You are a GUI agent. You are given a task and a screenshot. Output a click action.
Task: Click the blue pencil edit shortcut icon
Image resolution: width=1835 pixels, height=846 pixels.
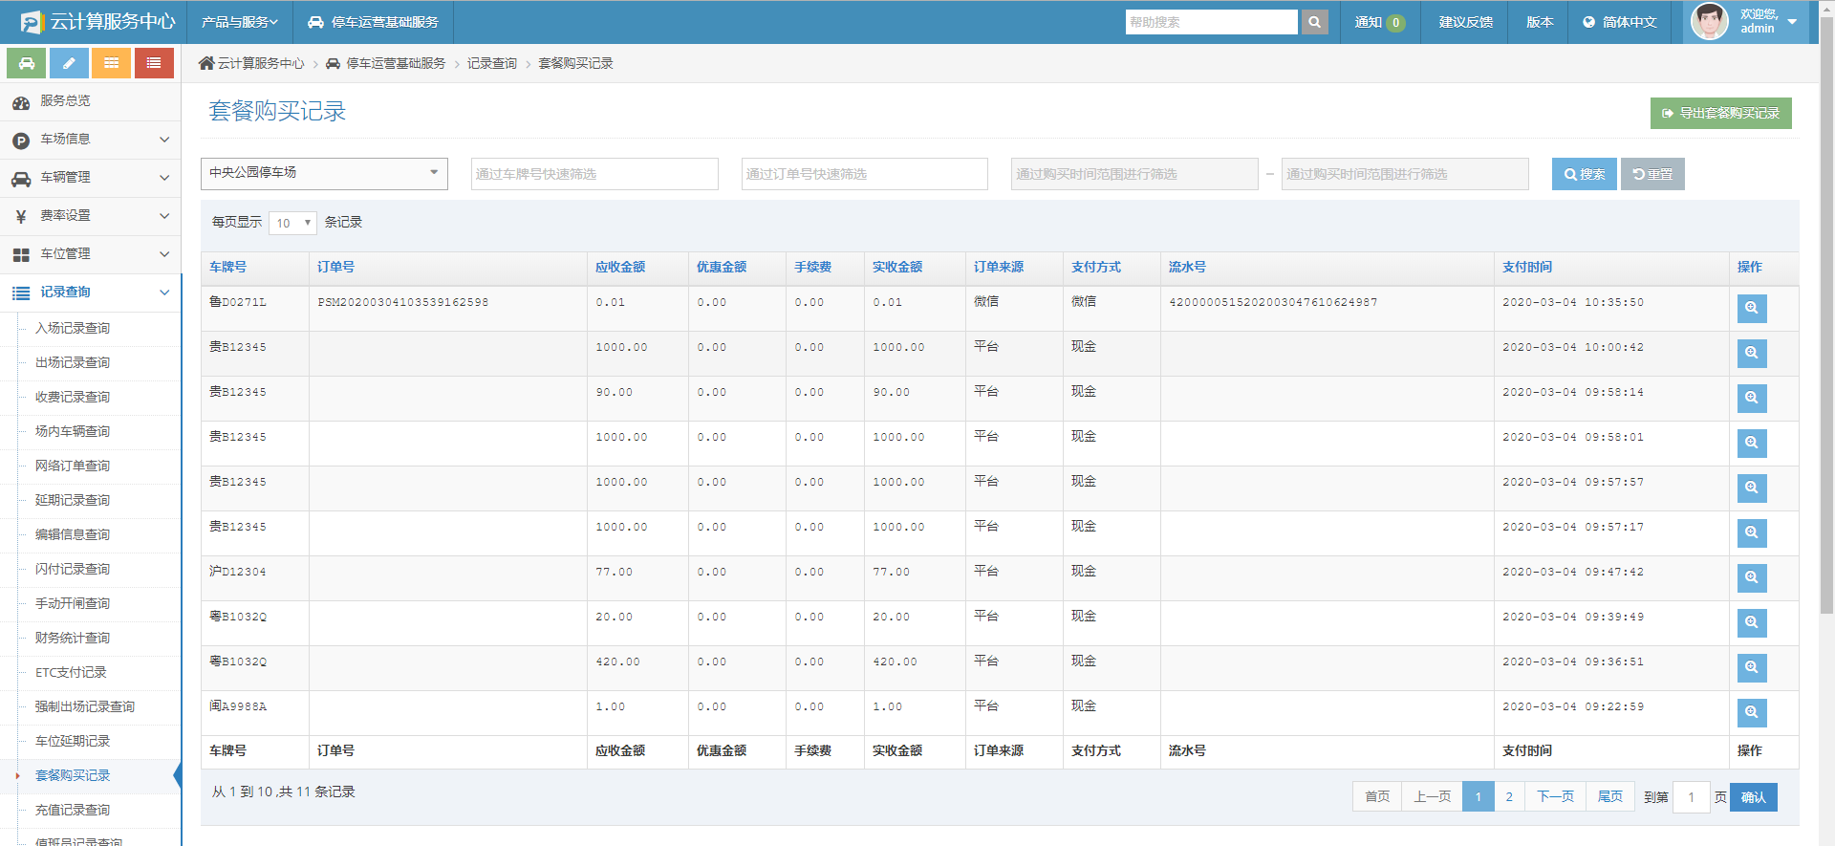click(69, 63)
